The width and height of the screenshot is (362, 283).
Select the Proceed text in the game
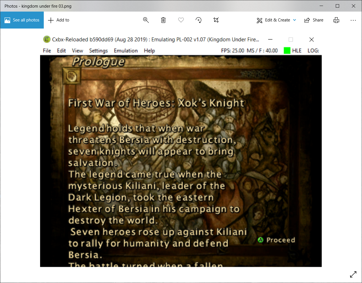281,240
